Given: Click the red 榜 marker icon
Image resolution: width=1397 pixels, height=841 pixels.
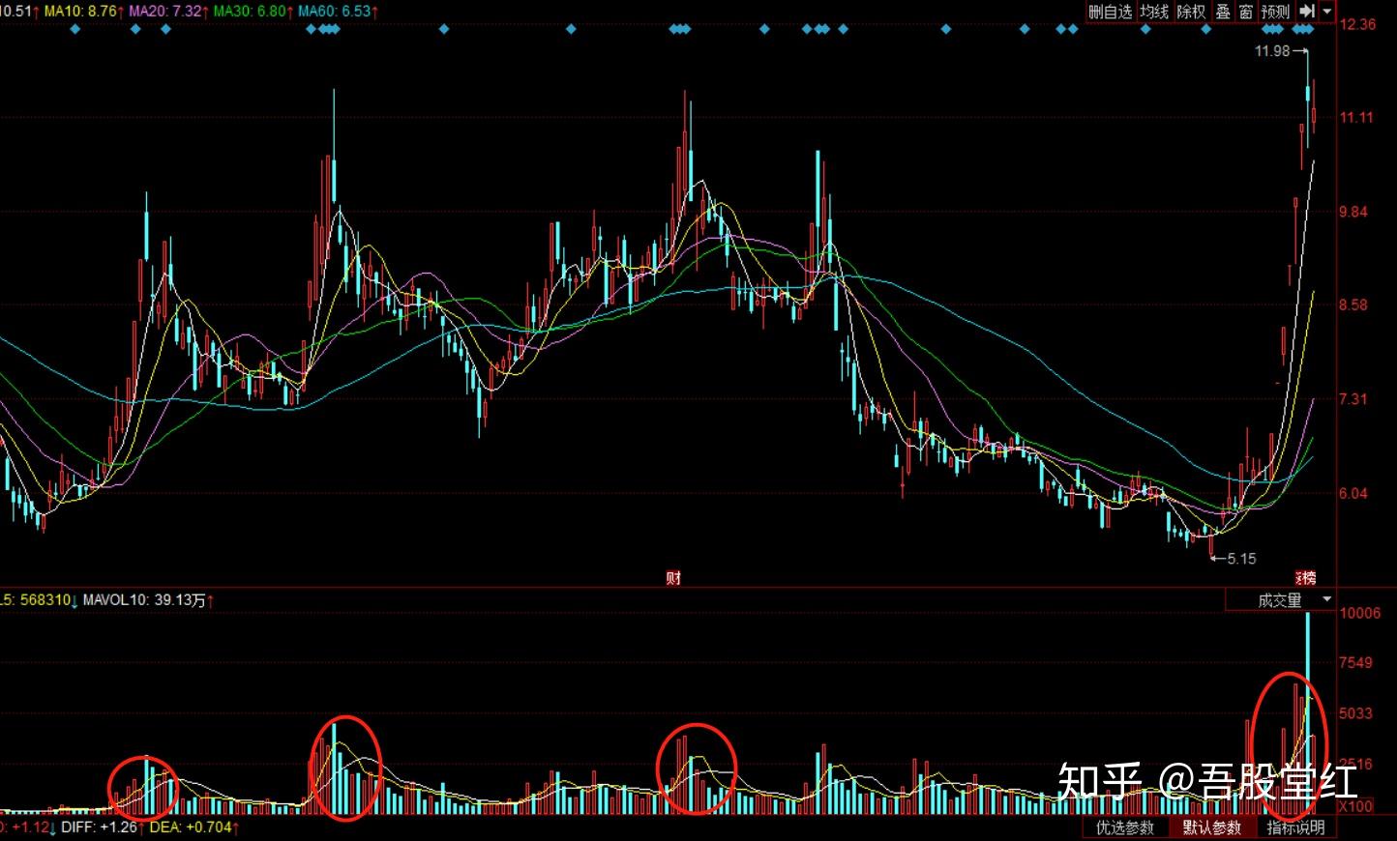Looking at the screenshot, I should [1306, 578].
